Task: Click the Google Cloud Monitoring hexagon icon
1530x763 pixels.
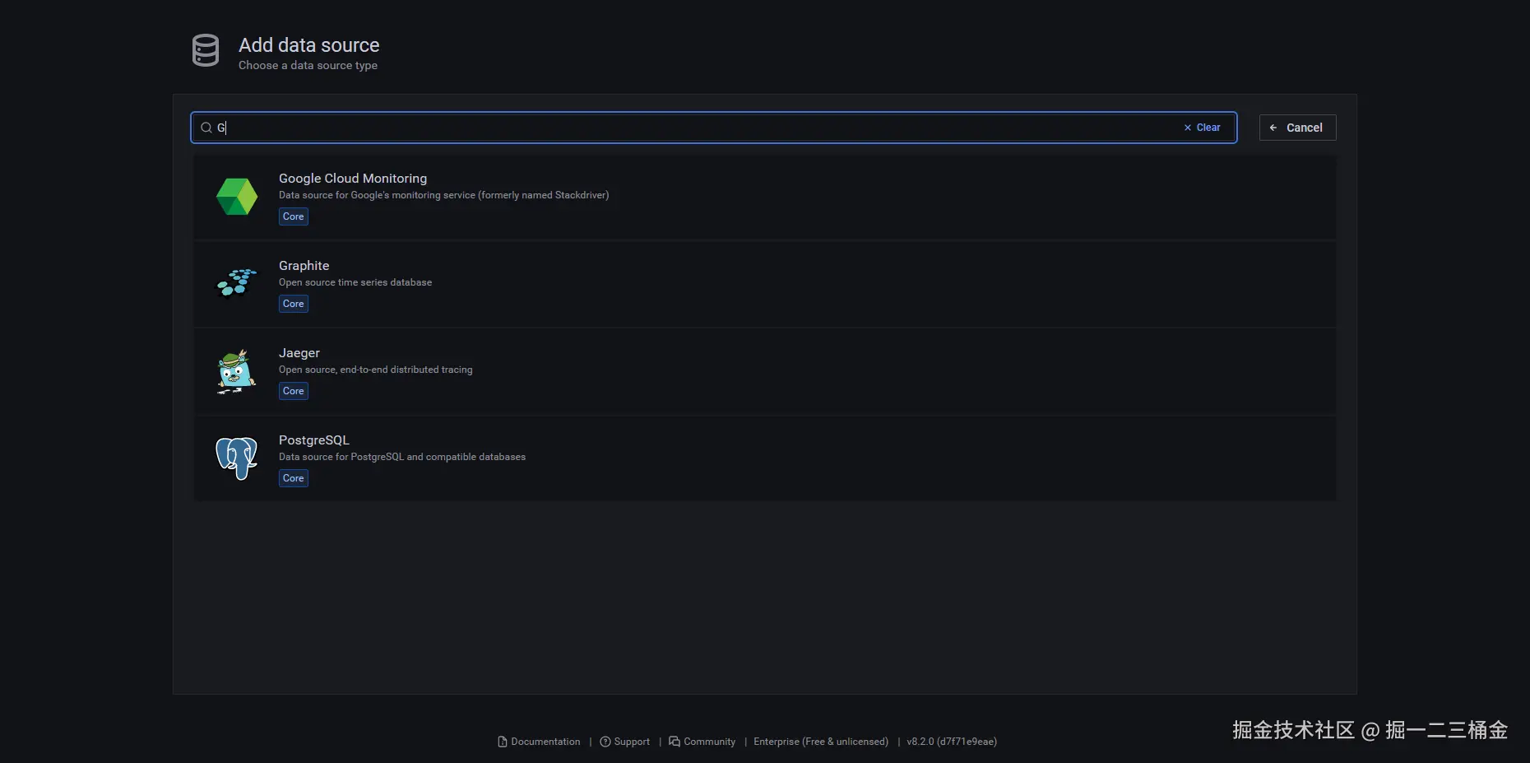Action: [237, 197]
